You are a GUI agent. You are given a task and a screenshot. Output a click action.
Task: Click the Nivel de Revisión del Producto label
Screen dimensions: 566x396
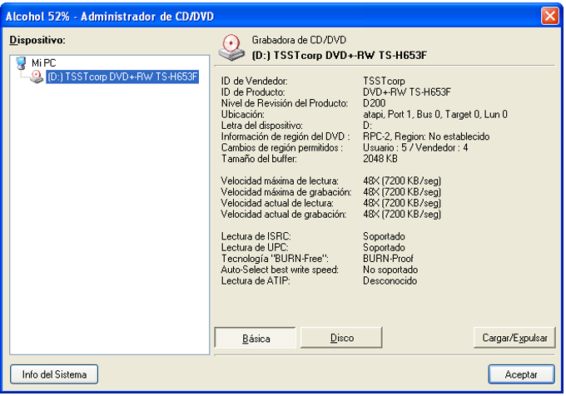285,103
